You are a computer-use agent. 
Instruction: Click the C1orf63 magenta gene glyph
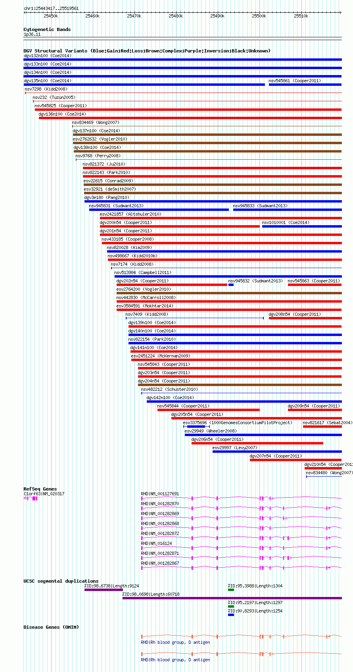click(x=31, y=498)
